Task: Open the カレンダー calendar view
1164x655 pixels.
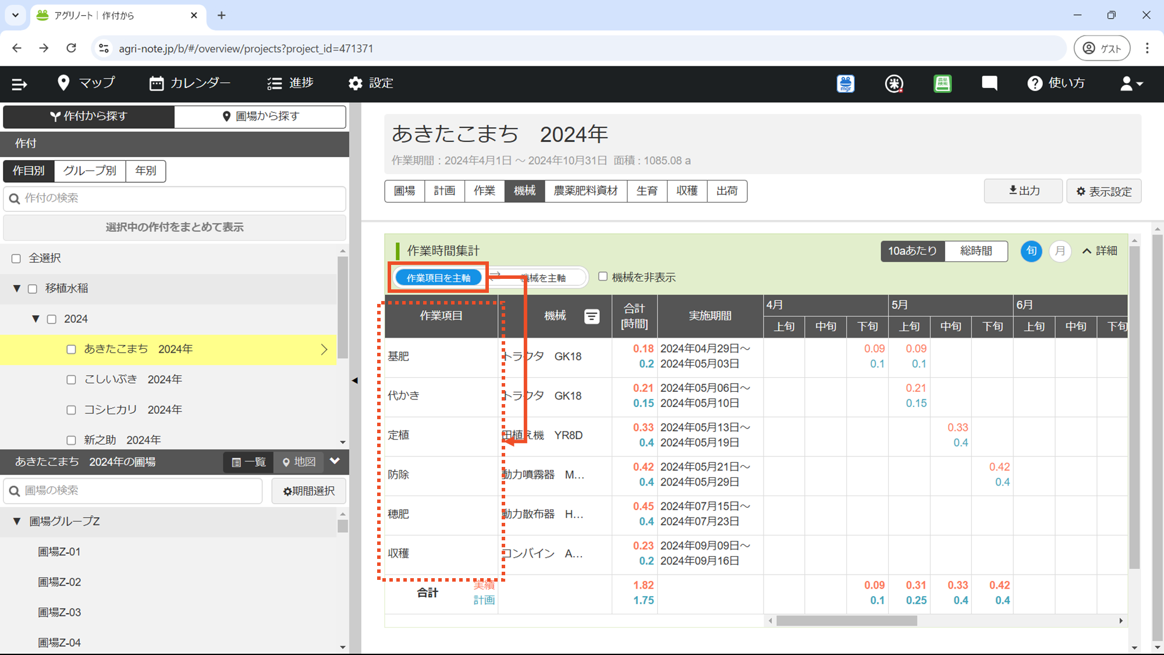Action: [x=190, y=83]
